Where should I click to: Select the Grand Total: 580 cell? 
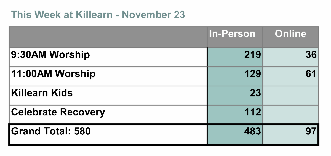pos(51,131)
